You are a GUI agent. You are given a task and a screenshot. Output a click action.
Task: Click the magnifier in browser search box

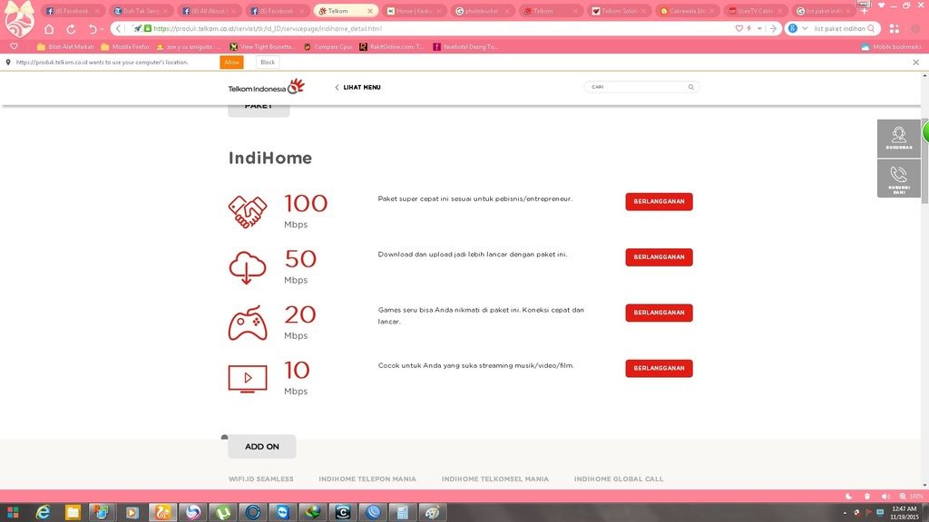tap(871, 28)
